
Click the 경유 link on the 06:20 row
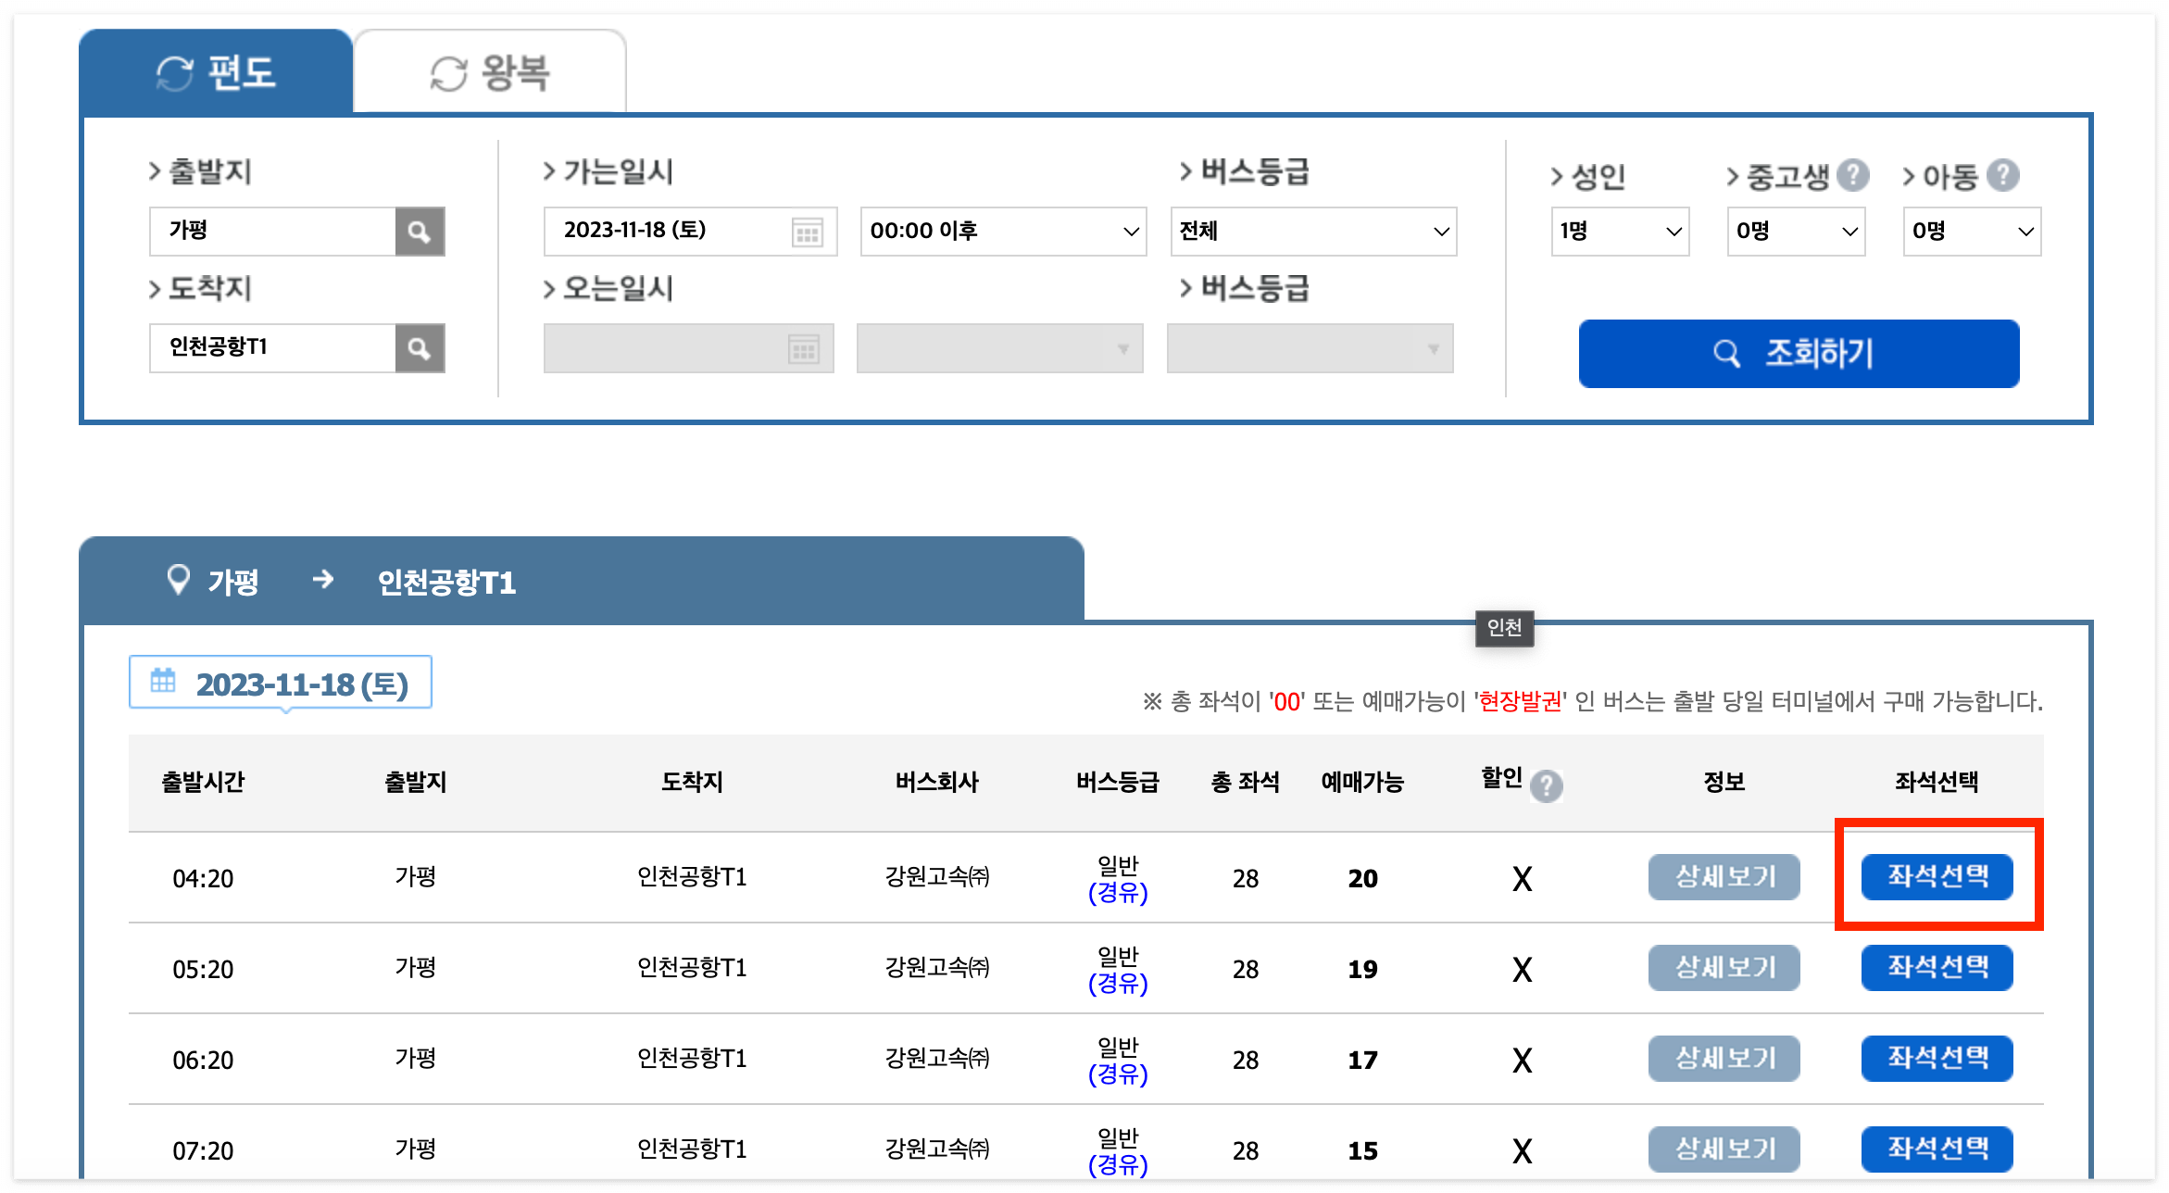(x=1118, y=1075)
